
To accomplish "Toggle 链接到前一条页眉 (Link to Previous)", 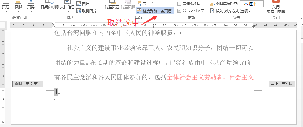I will (155, 11).
